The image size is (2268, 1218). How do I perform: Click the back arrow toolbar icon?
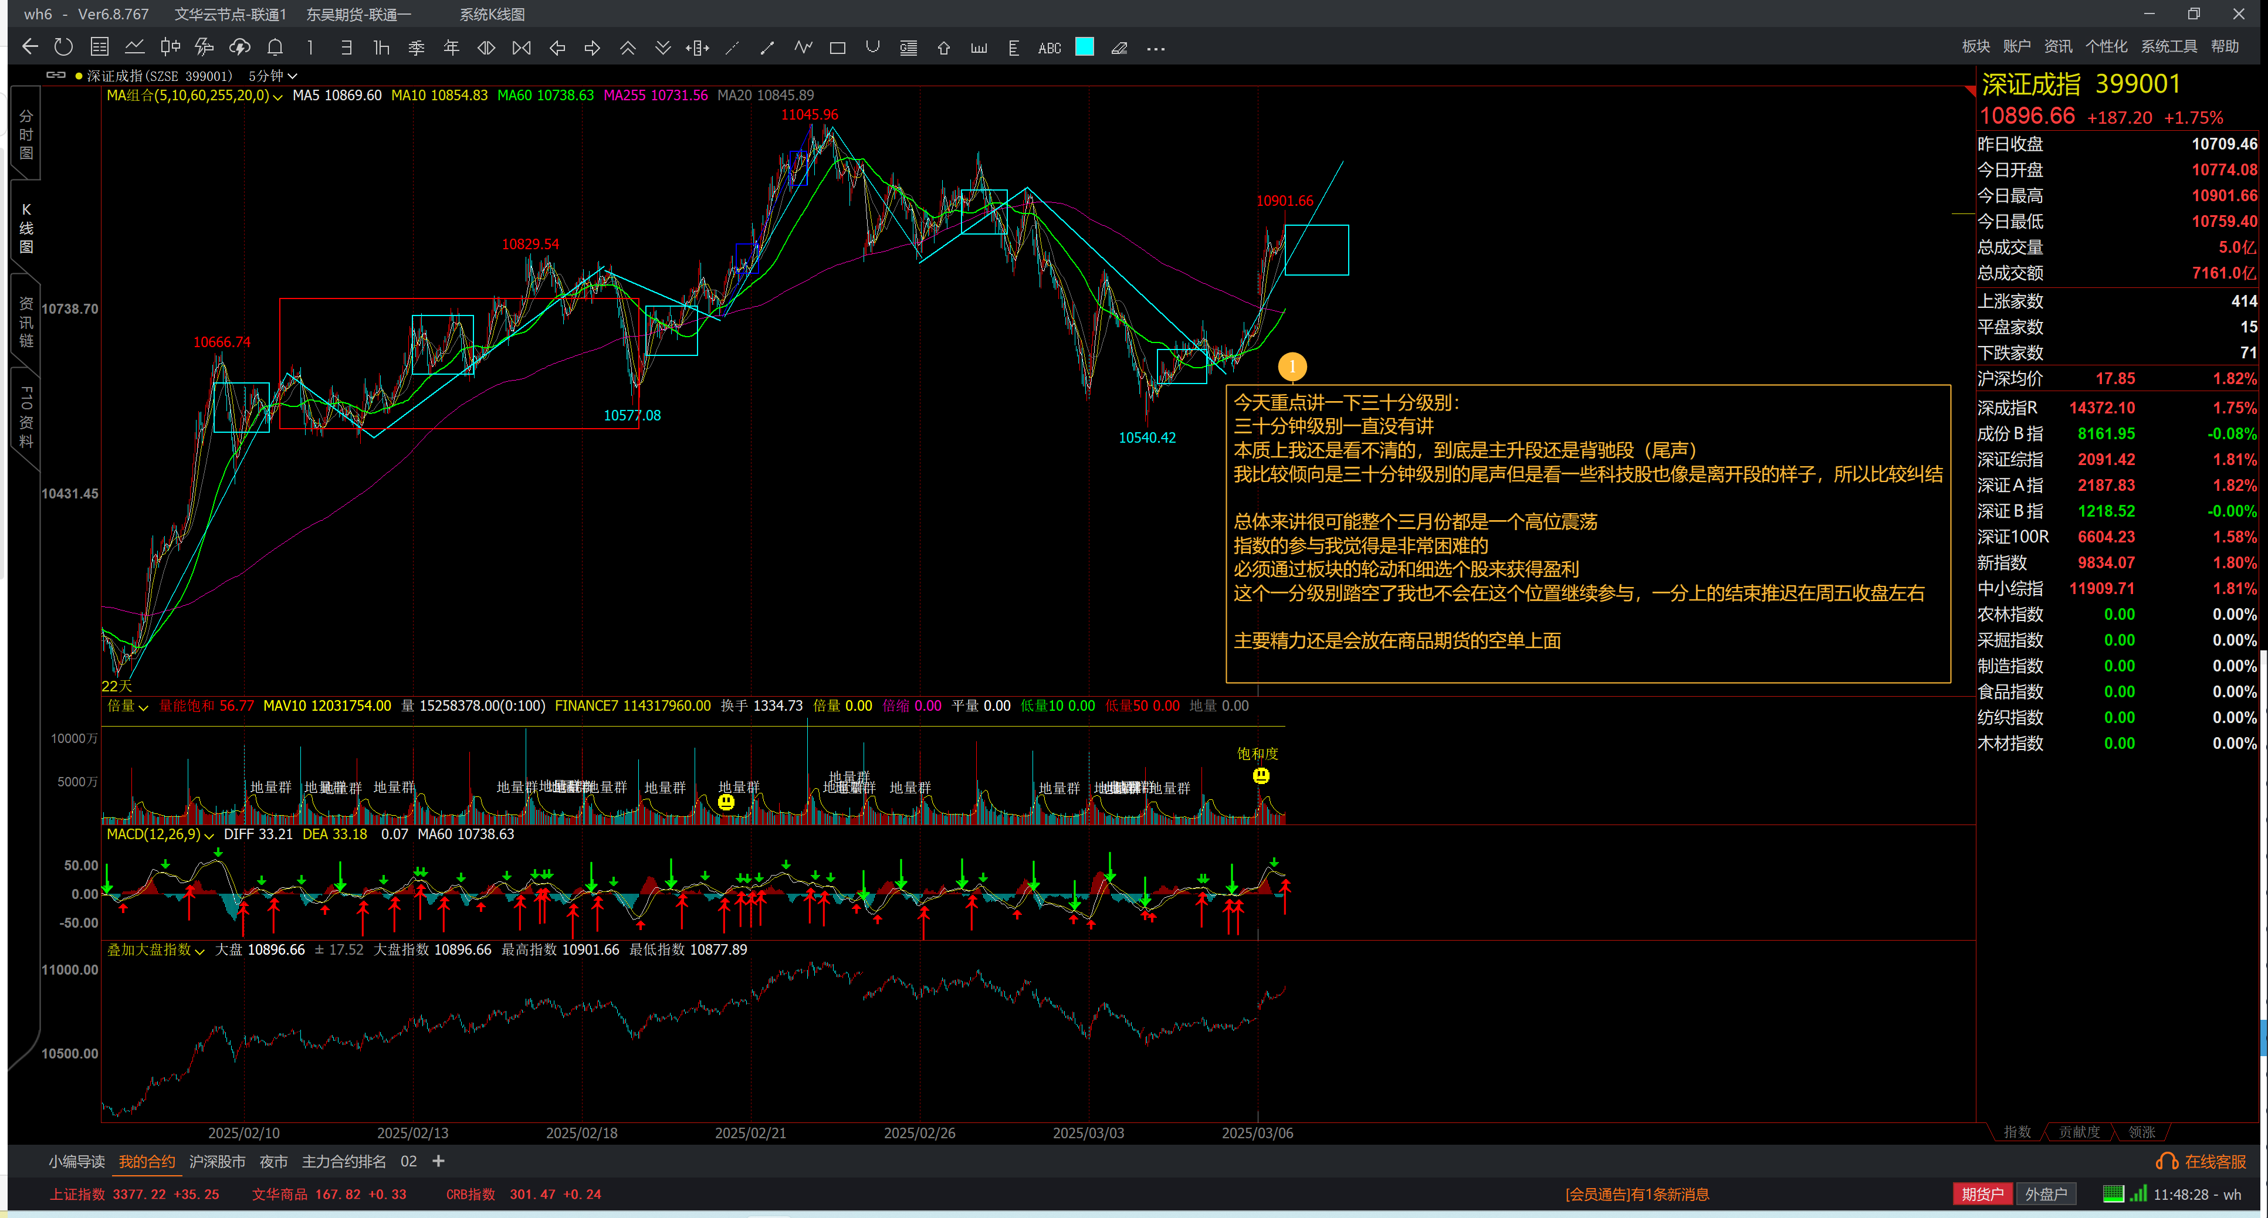coord(30,48)
